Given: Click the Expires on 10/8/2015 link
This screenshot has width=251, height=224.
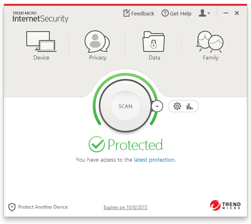Looking at the screenshot, I should coord(125,207).
